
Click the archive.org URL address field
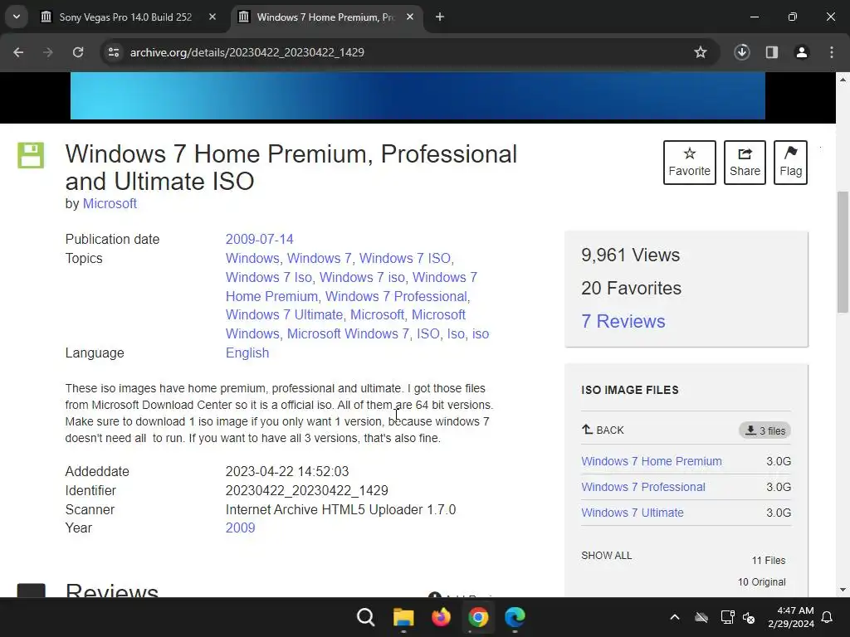coord(247,52)
